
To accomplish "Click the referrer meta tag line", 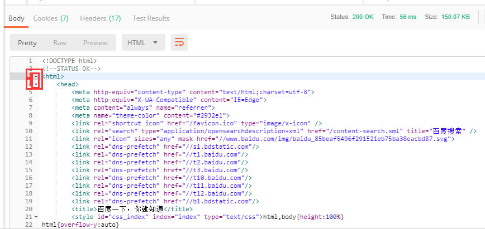I will tap(143, 108).
